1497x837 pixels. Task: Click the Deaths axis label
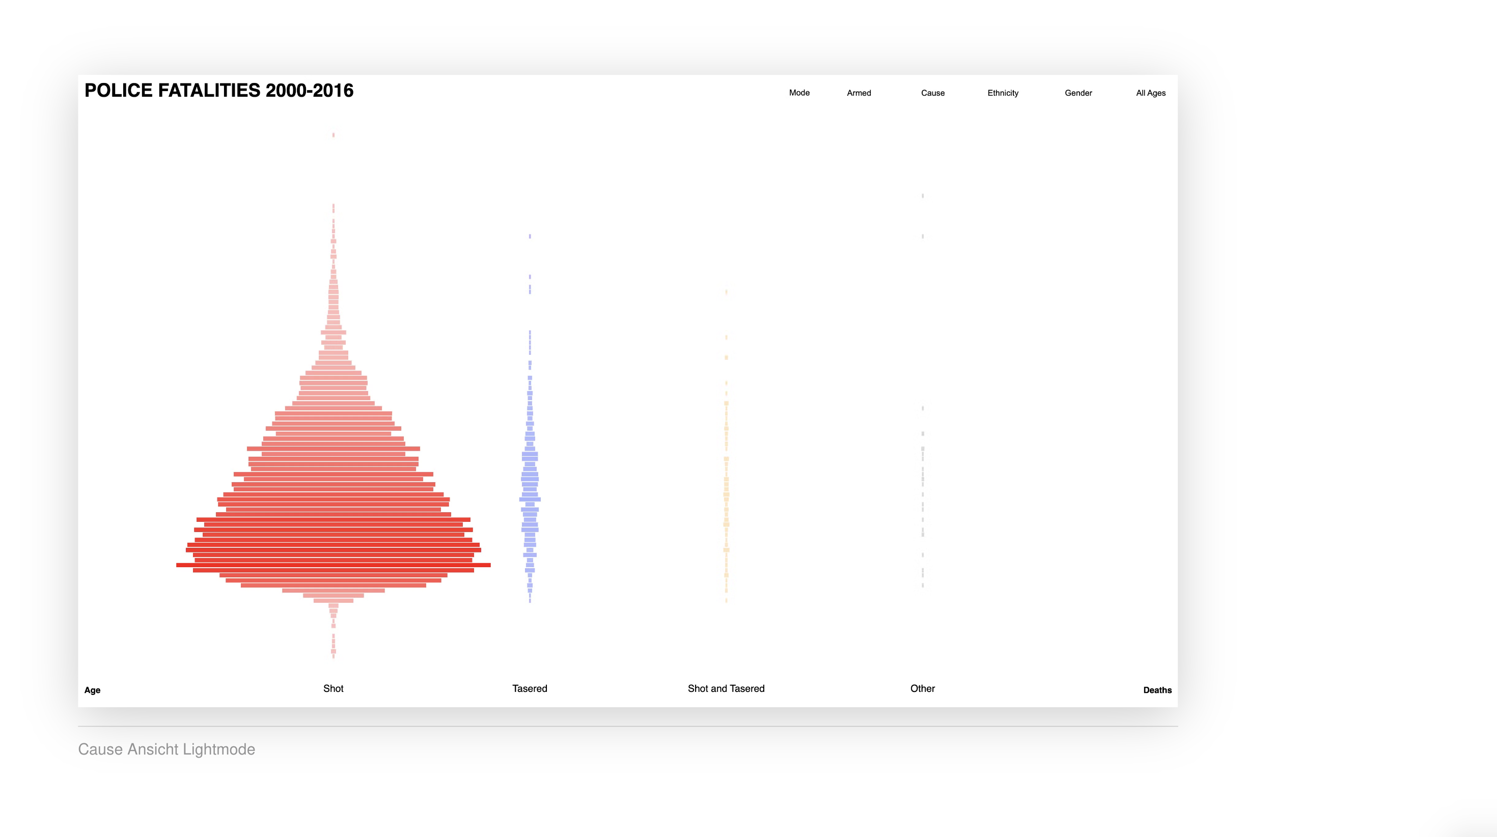(x=1157, y=690)
